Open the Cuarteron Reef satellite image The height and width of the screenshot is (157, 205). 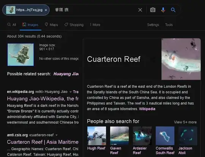click(x=181, y=59)
